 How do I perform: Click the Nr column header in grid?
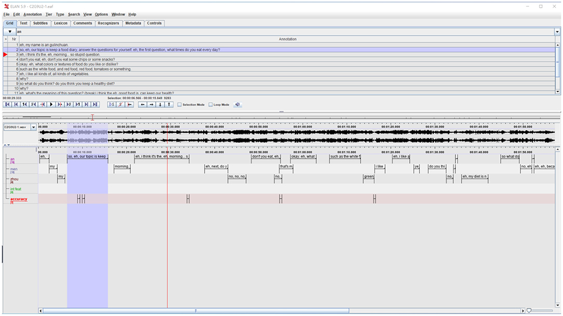tap(14, 39)
